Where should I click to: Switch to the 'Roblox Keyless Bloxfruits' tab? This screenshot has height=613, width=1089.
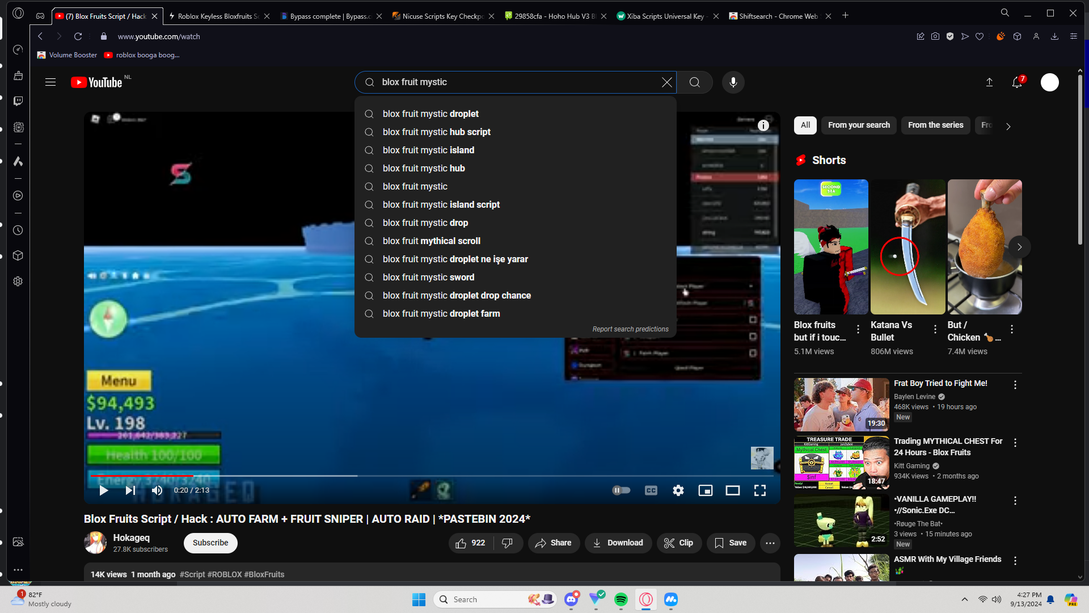pyautogui.click(x=218, y=16)
